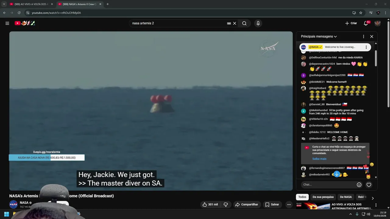Image resolution: width=390 pixels, height=219 pixels.
Task: Select the @Mekinhumbel chat message
Action: click(335, 112)
